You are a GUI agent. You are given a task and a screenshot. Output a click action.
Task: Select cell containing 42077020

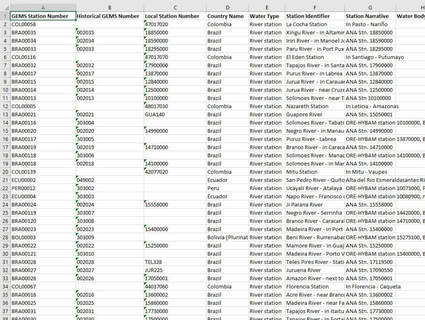(x=175, y=172)
